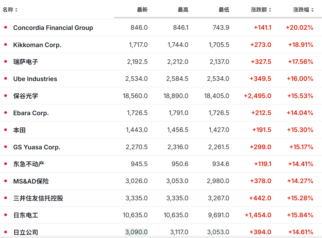Viewport: 322px width, 238px height.
Task: Click red dot beside Kikkoman Corp.
Action: 5,44
